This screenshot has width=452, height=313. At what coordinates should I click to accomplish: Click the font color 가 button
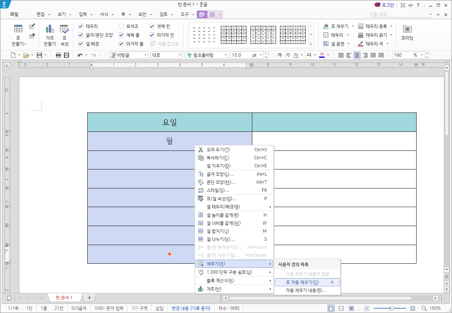(x=322, y=55)
